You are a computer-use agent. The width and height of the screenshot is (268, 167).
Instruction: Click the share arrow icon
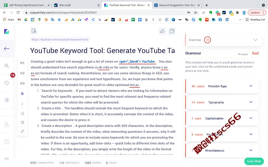(x=162, y=31)
